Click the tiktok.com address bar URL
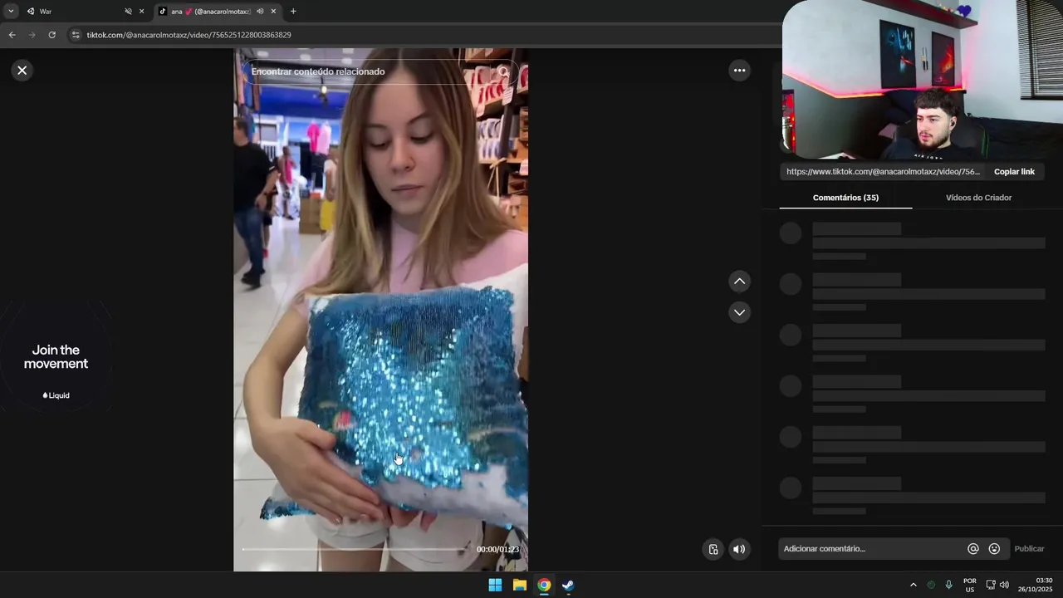The image size is (1063, 598). tap(189, 35)
